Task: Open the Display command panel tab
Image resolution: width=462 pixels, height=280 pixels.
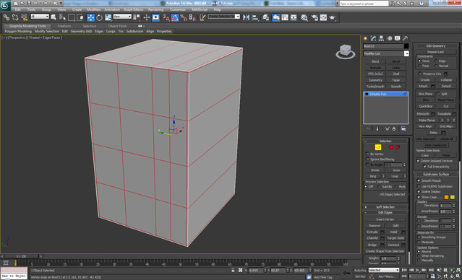Action: pyautogui.click(x=398, y=38)
